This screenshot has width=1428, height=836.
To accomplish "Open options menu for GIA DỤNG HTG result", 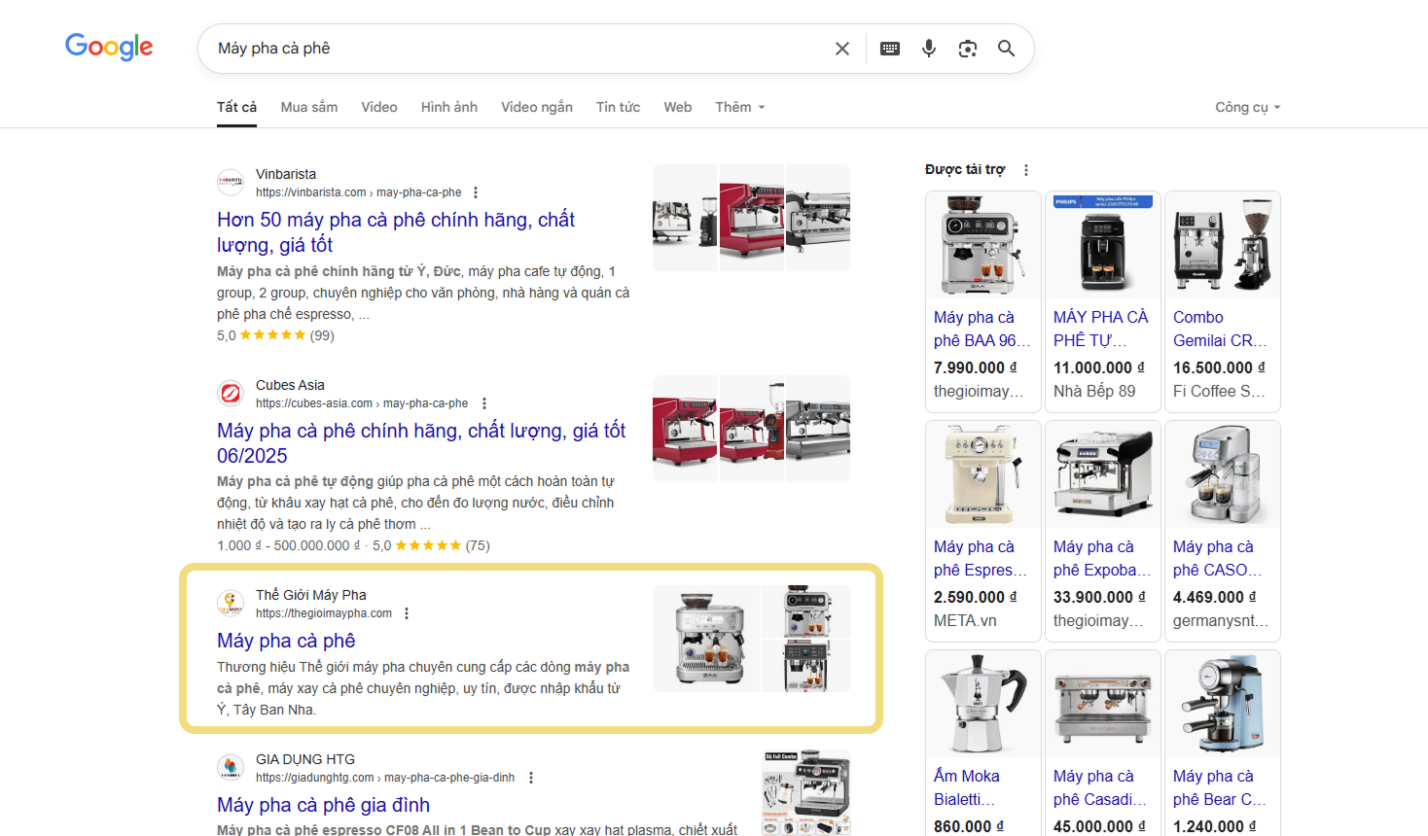I will [x=531, y=778].
